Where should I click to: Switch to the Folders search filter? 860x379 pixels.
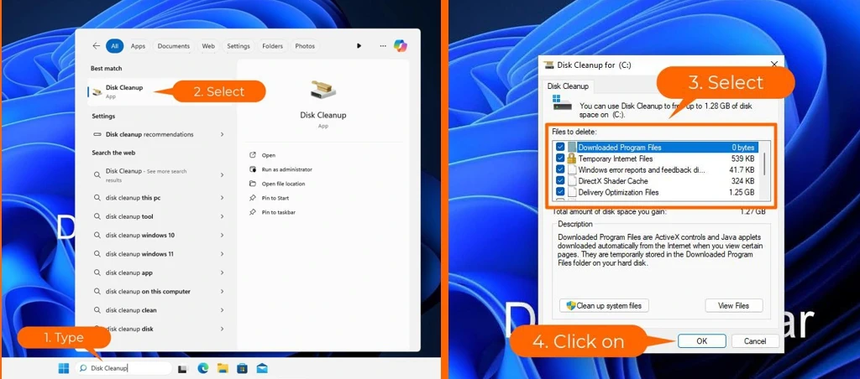coord(272,46)
